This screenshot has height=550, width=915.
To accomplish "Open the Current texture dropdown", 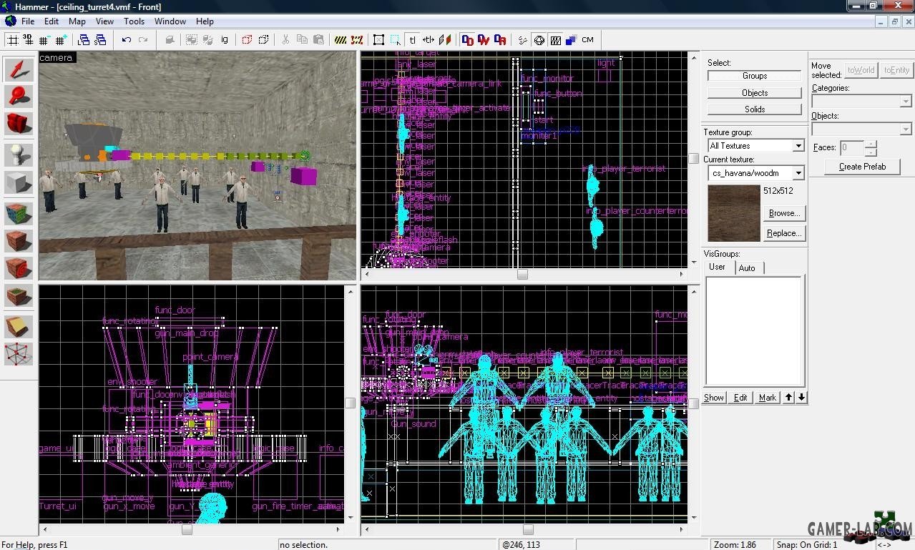I will pyautogui.click(x=798, y=173).
